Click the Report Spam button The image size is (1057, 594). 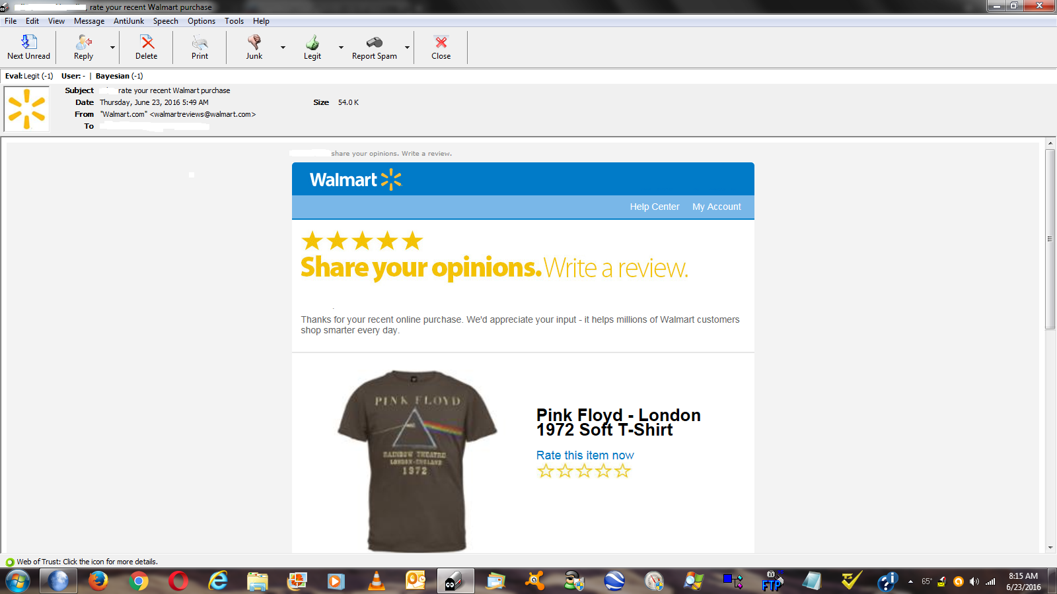[375, 48]
